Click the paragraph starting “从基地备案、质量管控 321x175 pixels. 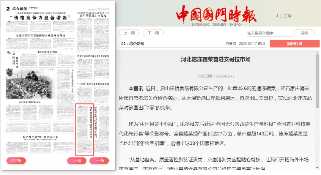(214, 164)
